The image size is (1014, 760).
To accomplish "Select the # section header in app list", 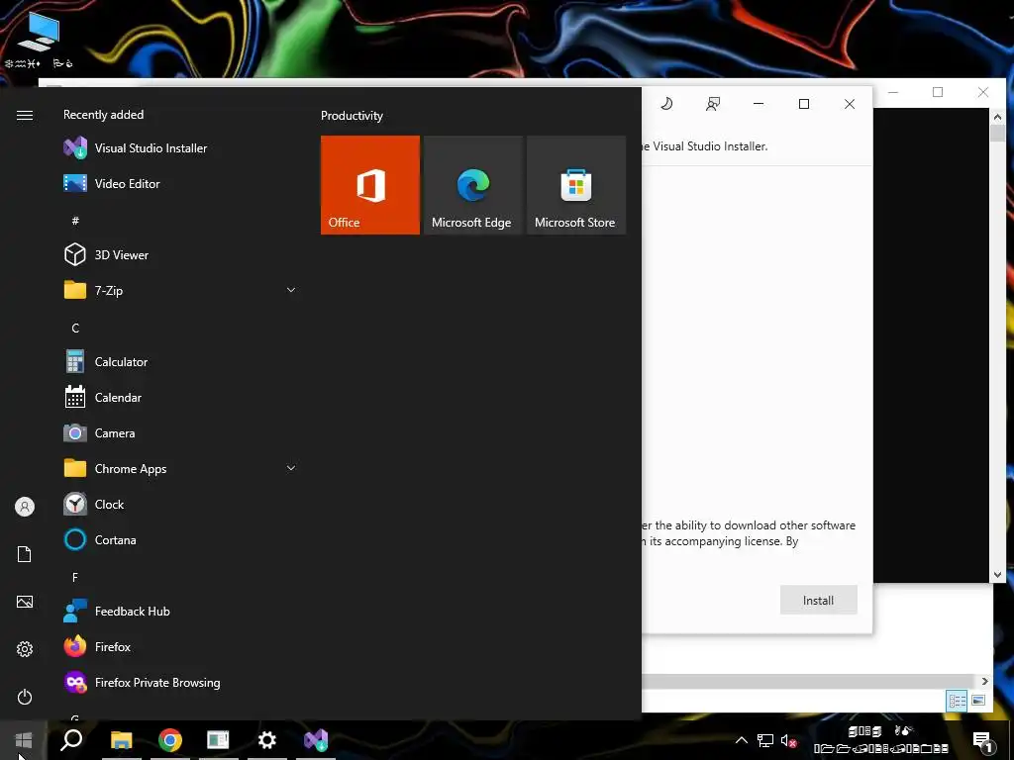I will click(x=75, y=221).
